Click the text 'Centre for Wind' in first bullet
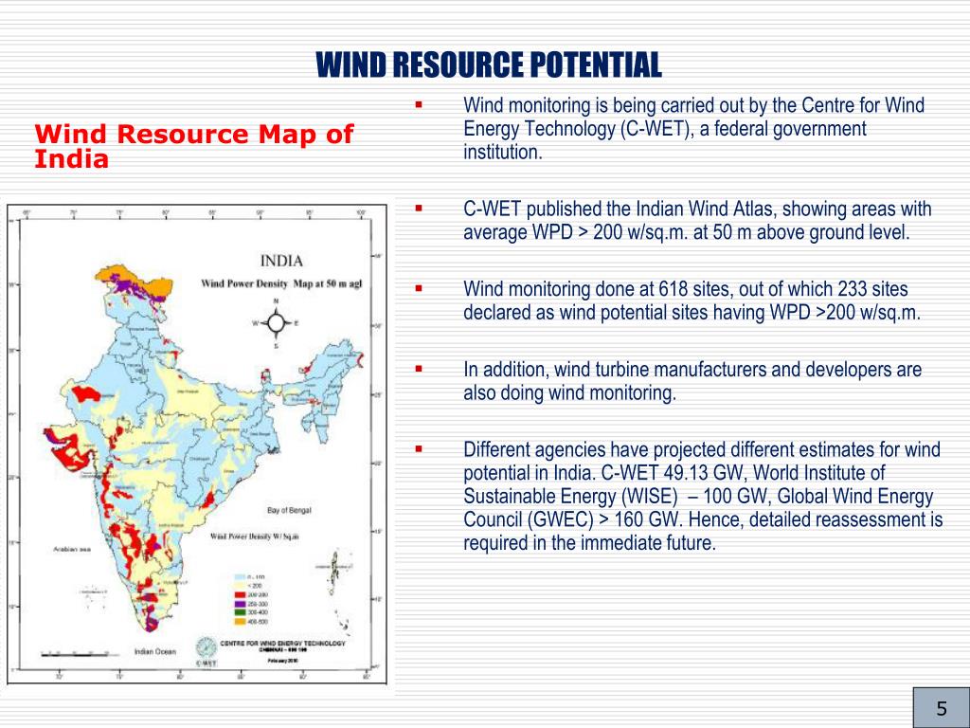The height and width of the screenshot is (728, 970). [x=863, y=105]
